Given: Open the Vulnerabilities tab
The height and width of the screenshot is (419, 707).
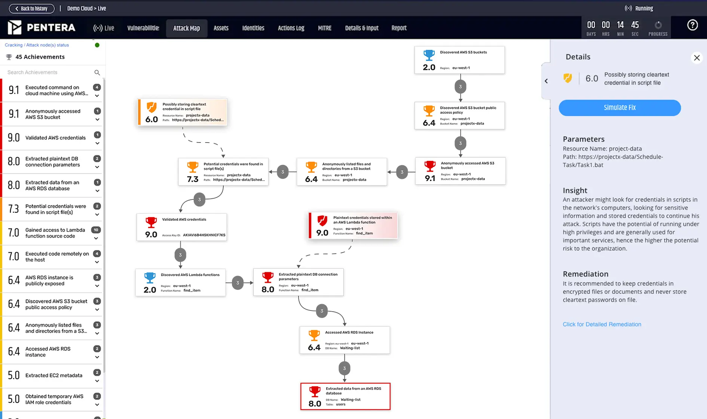Looking at the screenshot, I should pos(143,28).
